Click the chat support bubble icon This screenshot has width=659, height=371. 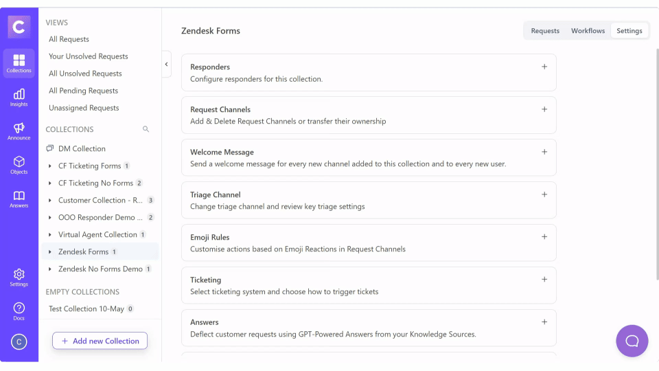(x=632, y=341)
